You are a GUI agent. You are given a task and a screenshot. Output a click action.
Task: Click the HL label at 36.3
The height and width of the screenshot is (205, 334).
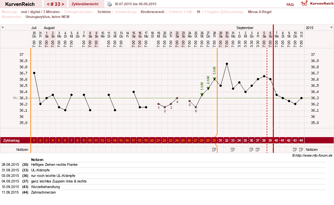pyautogui.click(x=15, y=98)
